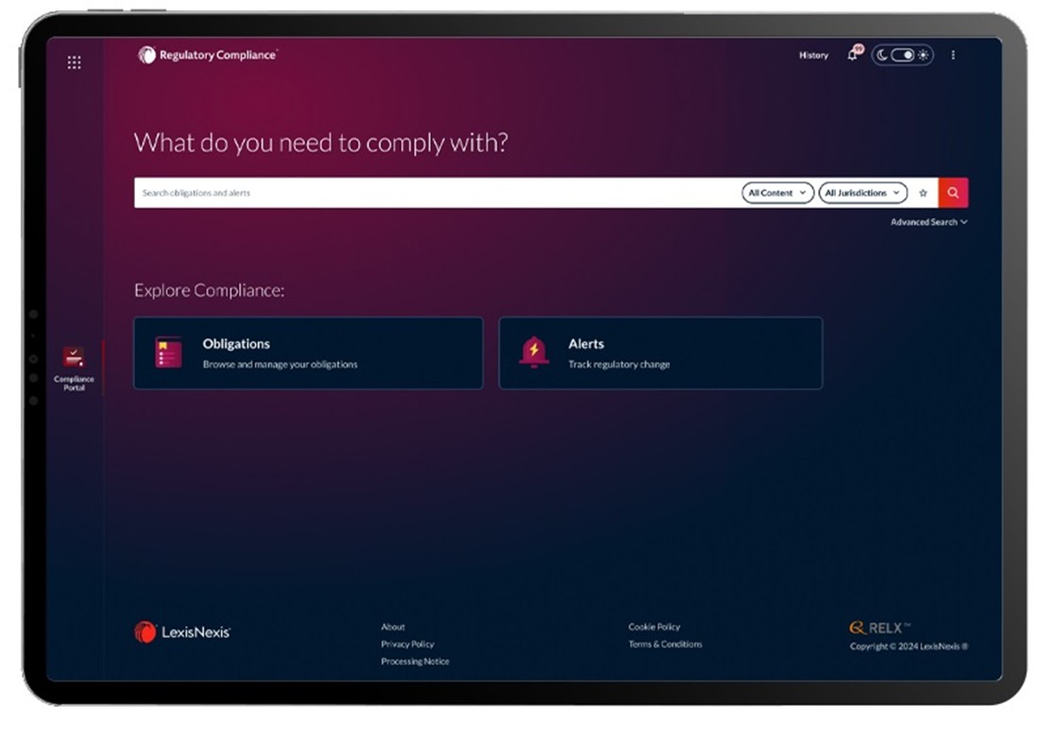Expand the All Content dropdown

pyautogui.click(x=777, y=193)
